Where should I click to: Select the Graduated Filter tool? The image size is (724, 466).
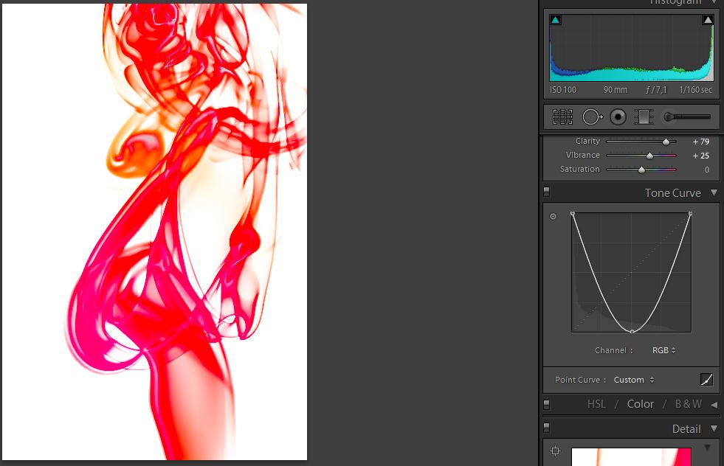tap(644, 117)
